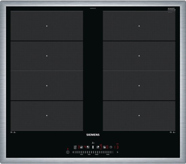Image resolution: width=186 pixels, height=164 pixels.
Task: Select the rear-right cooking zone icon
Action: tap(98, 147)
